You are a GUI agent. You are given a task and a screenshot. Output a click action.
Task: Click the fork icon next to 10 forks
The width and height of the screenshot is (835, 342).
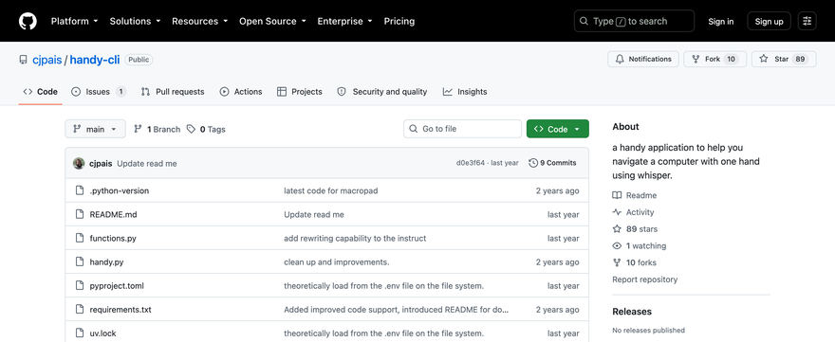617,262
